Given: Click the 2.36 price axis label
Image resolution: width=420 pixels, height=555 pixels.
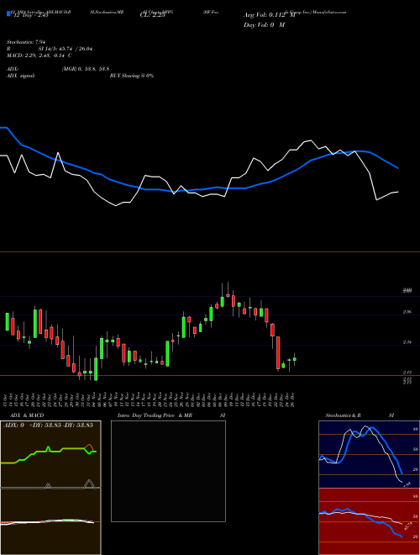Looking at the screenshot, I should coord(407,312).
